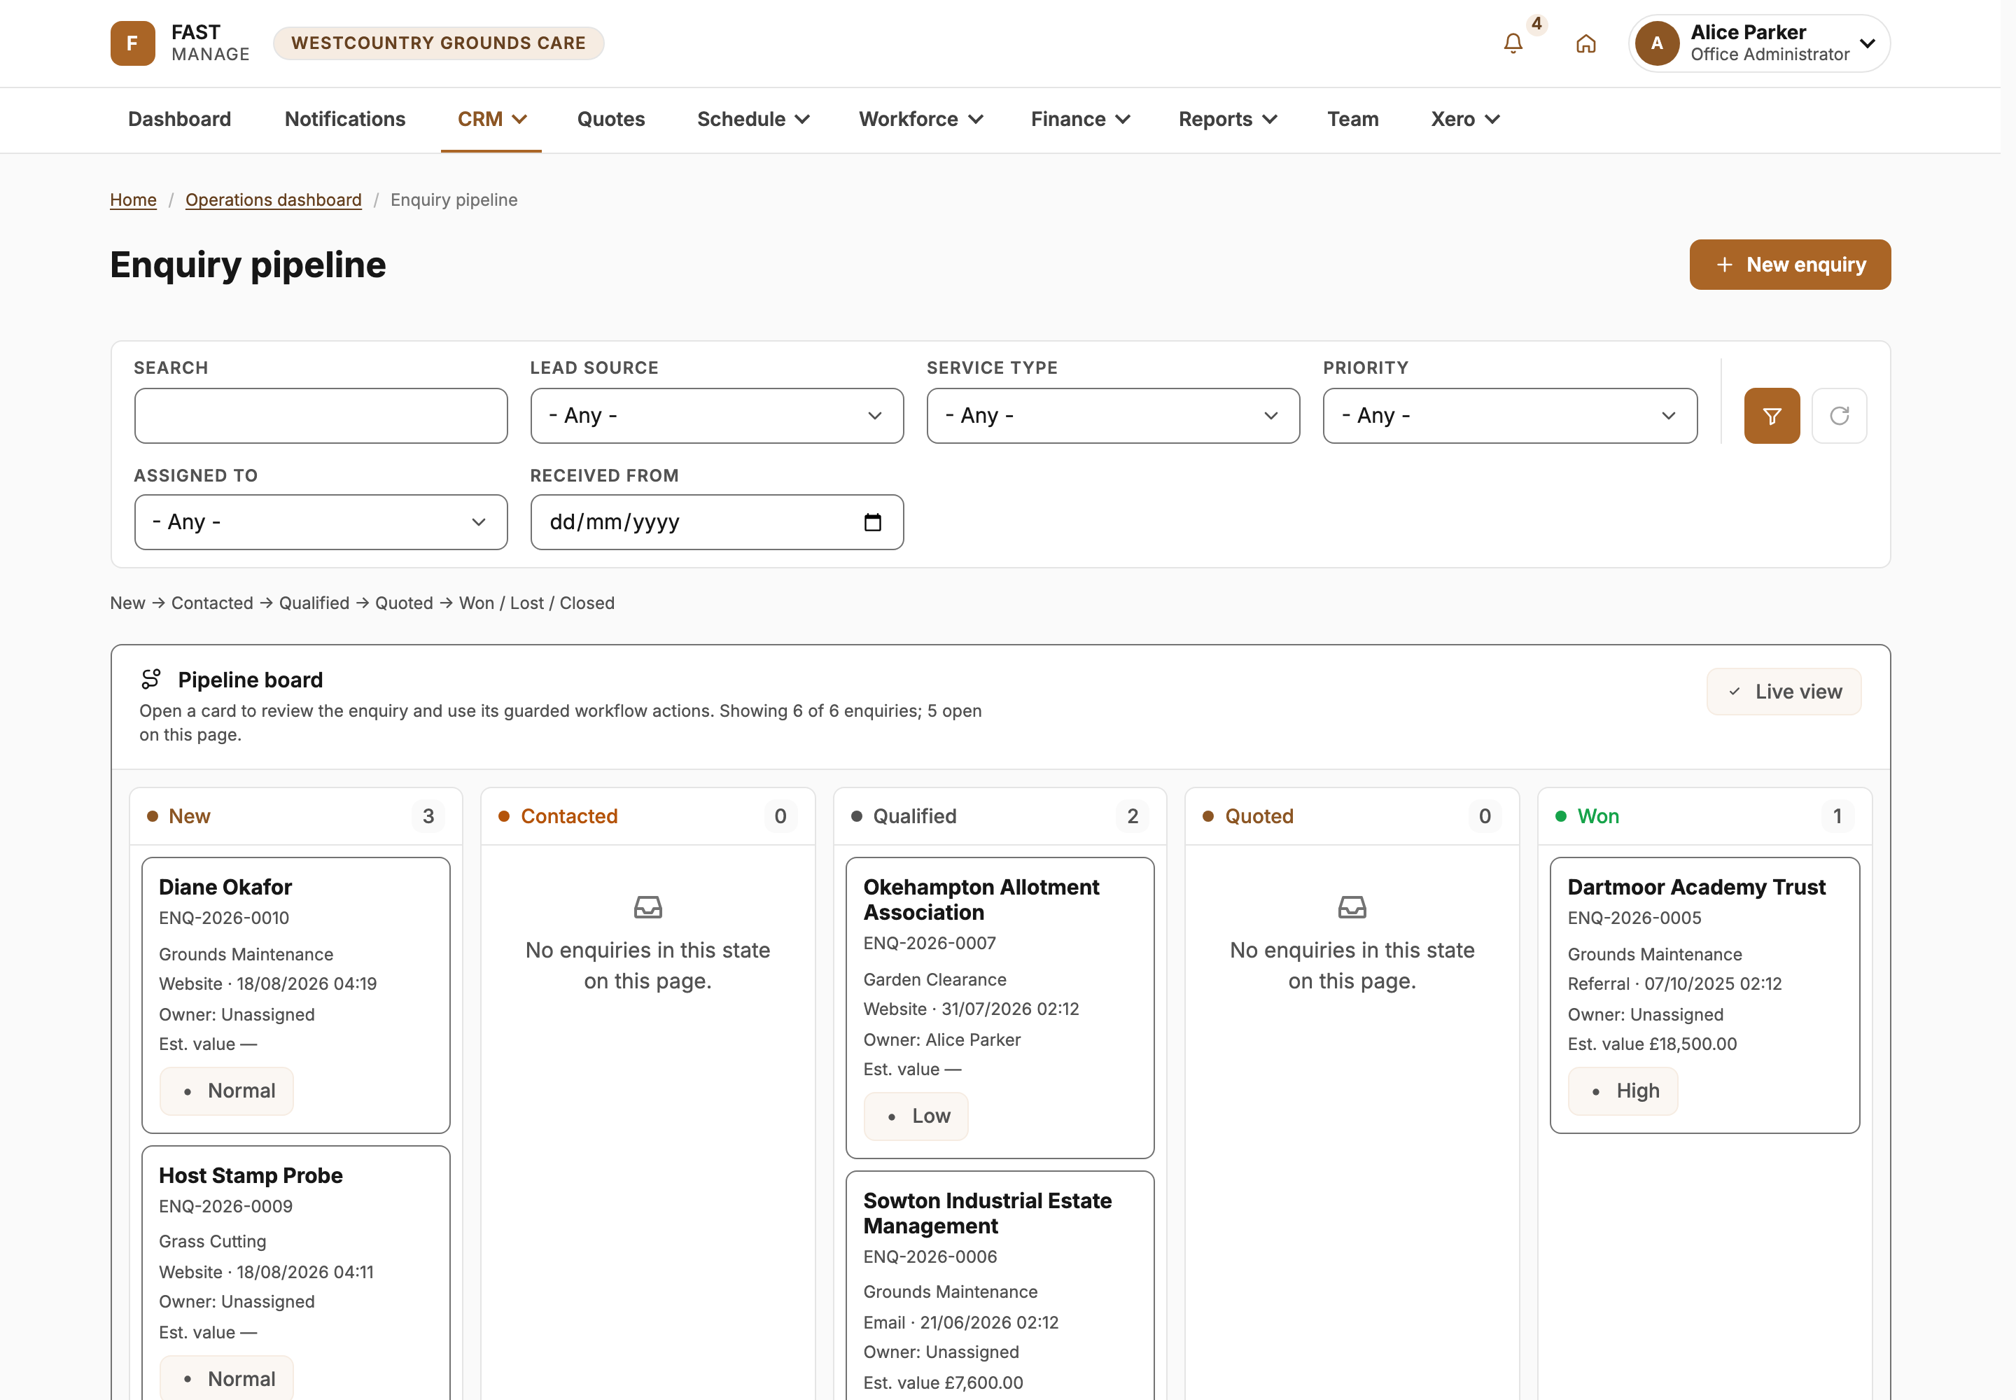Open the Assigned To dropdown
The image size is (2016, 1400).
(321, 523)
